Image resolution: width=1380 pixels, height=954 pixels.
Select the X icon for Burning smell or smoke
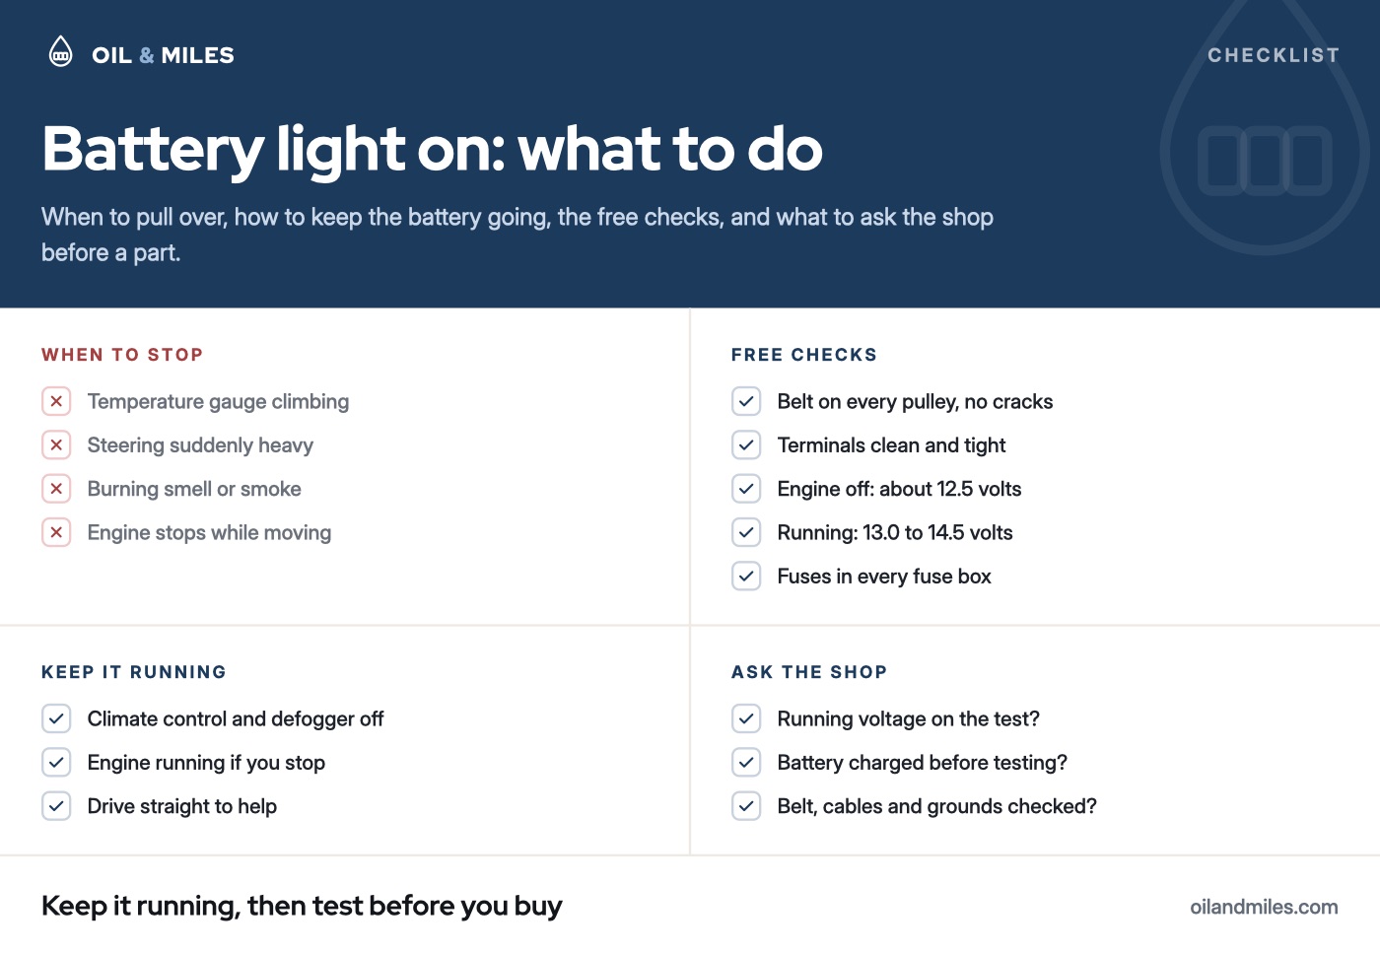pyautogui.click(x=56, y=489)
